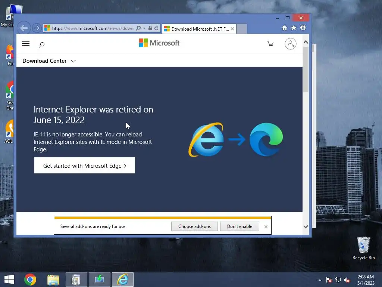The image size is (382, 287).
Task: Refresh the page with the reload icon
Action: coord(156,28)
